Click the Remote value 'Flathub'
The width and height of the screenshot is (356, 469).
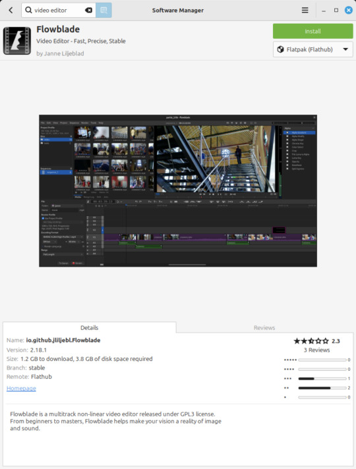[x=42, y=377]
